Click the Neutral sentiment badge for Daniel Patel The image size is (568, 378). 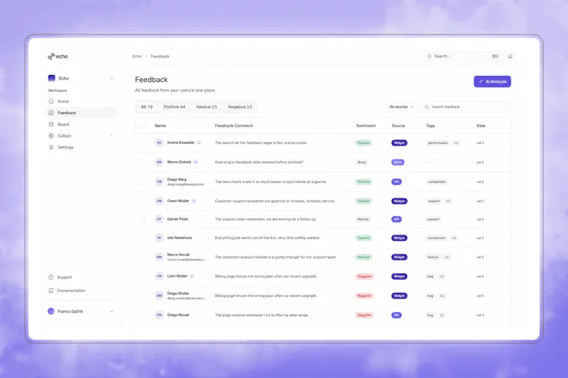point(363,219)
